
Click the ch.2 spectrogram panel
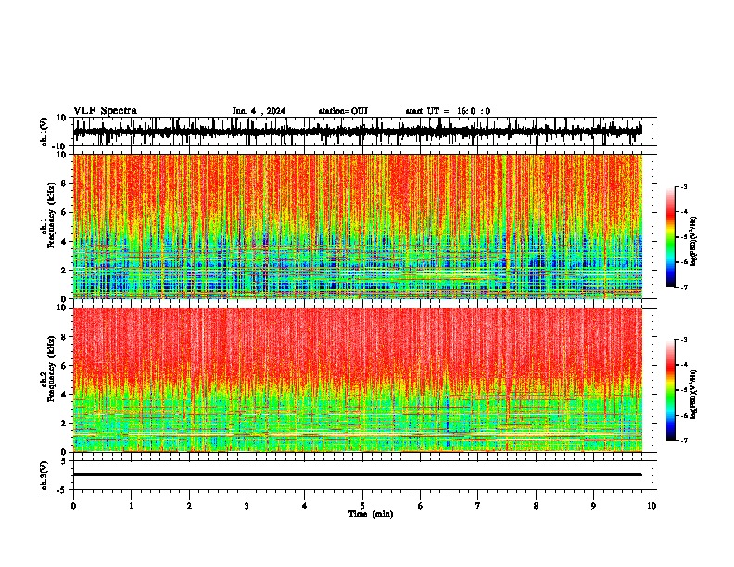tap(358, 380)
